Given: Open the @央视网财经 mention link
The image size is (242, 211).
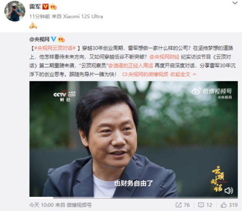Looking at the screenshot, I should pyautogui.click(x=164, y=57).
